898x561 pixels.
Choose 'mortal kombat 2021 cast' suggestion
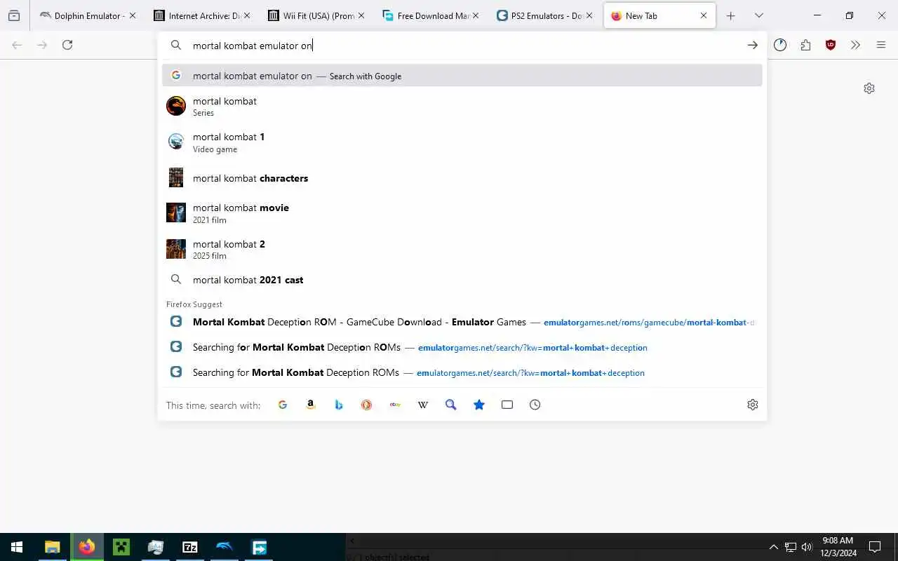pos(462,280)
